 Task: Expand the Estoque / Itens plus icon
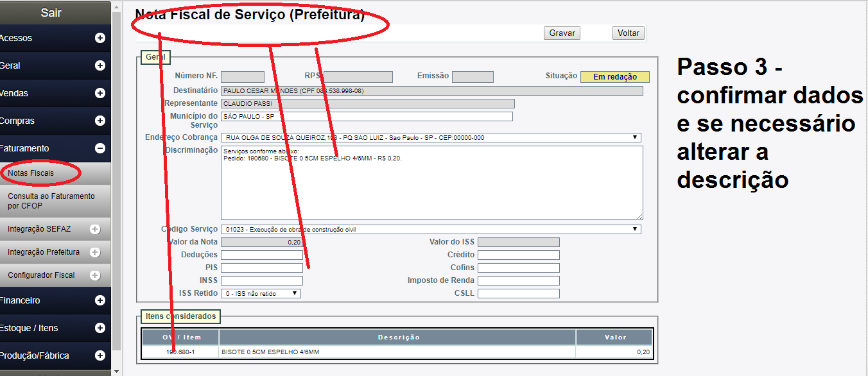[x=100, y=328]
